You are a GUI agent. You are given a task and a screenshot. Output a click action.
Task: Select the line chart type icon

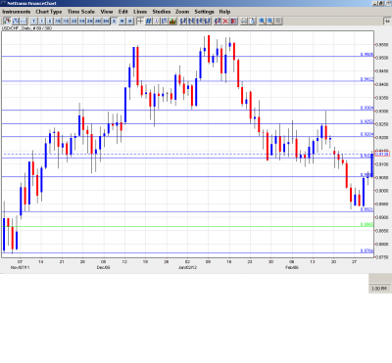click(x=24, y=22)
